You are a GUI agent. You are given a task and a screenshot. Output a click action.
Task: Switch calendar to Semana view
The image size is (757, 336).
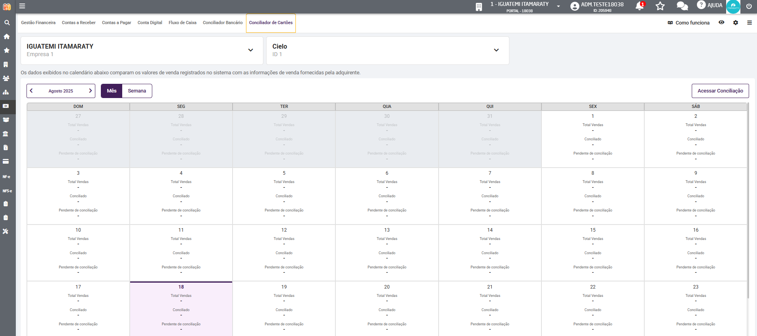click(137, 91)
